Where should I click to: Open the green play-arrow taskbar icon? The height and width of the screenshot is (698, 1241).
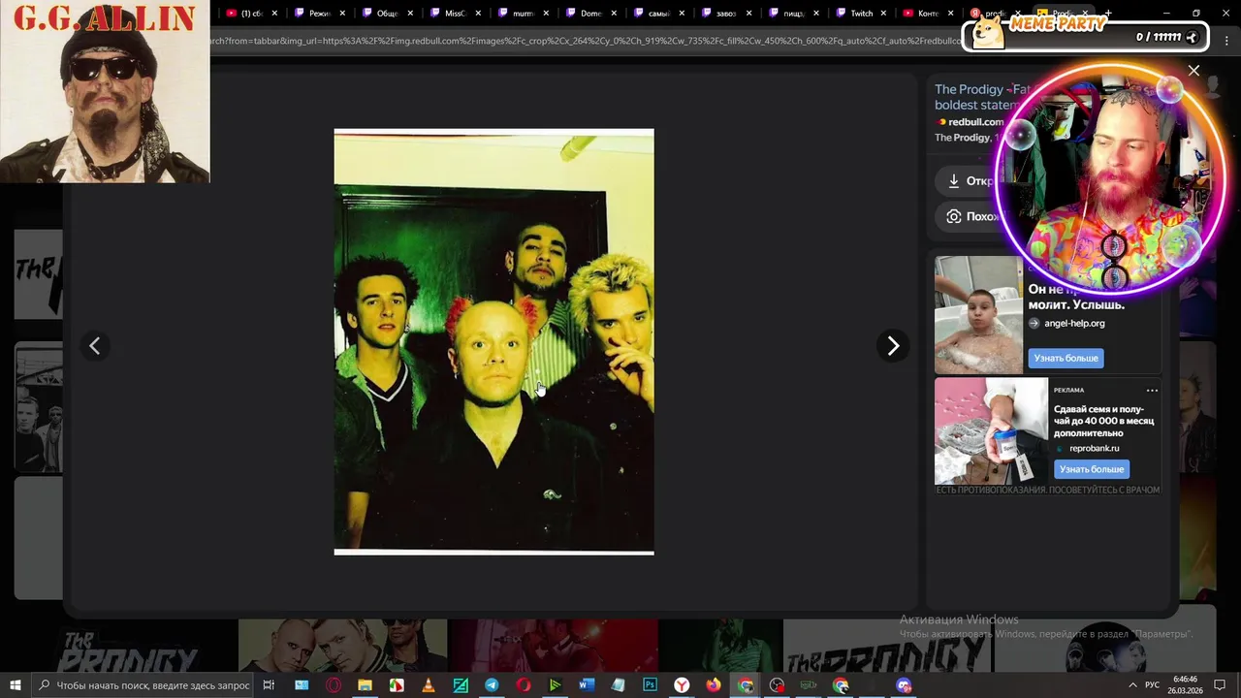pos(555,685)
